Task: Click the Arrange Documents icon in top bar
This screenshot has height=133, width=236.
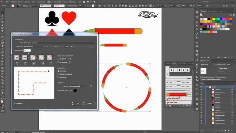Action: [88, 2]
